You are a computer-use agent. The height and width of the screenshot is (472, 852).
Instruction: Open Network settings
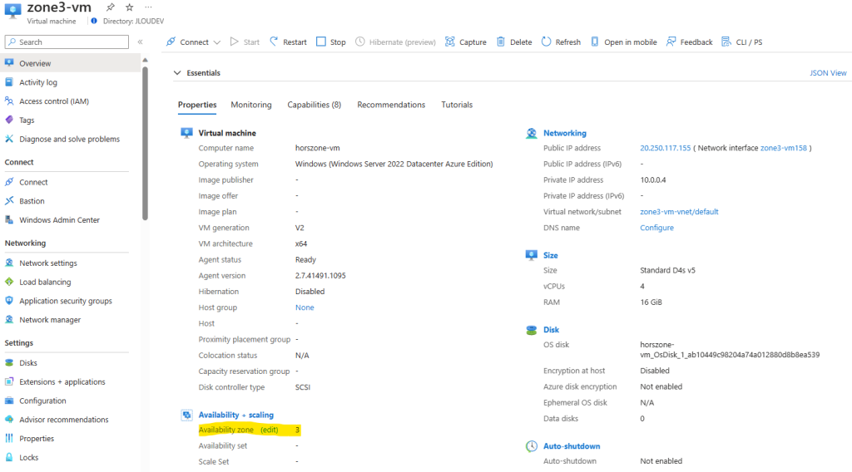(47, 263)
